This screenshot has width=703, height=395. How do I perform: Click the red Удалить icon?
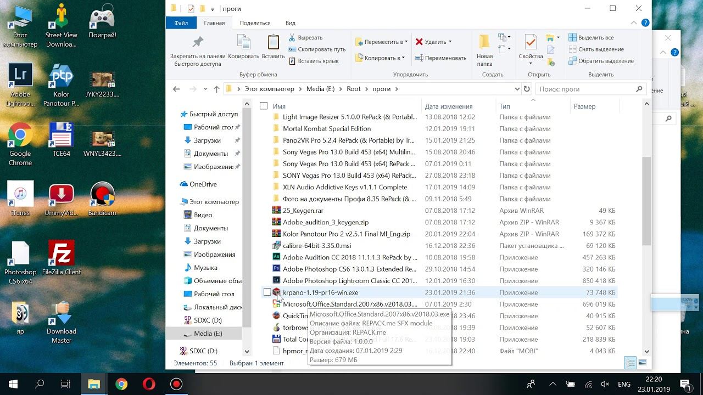(419, 42)
